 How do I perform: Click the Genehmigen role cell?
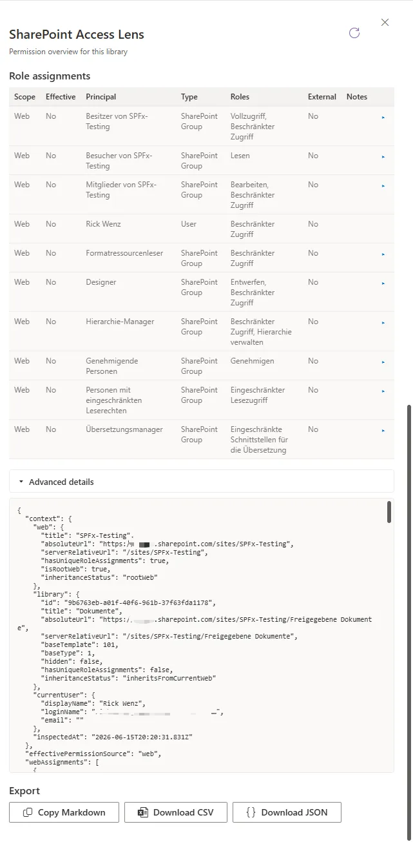pyautogui.click(x=252, y=361)
